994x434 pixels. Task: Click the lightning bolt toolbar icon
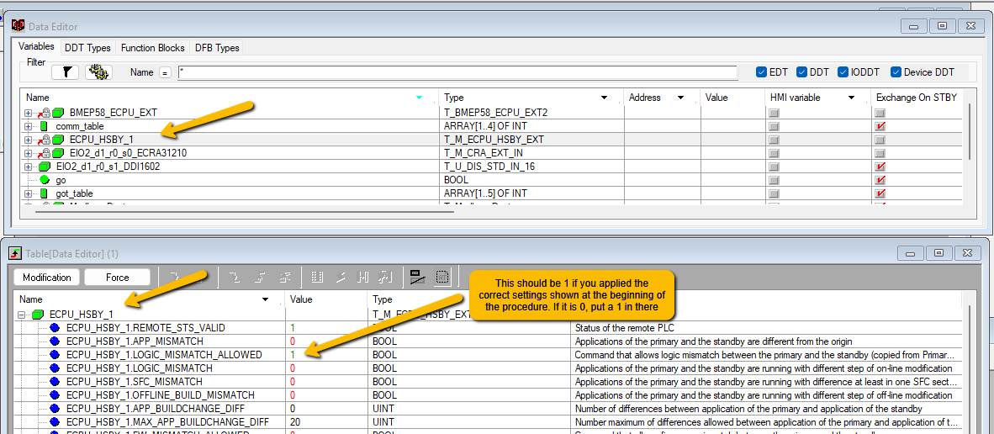point(341,277)
